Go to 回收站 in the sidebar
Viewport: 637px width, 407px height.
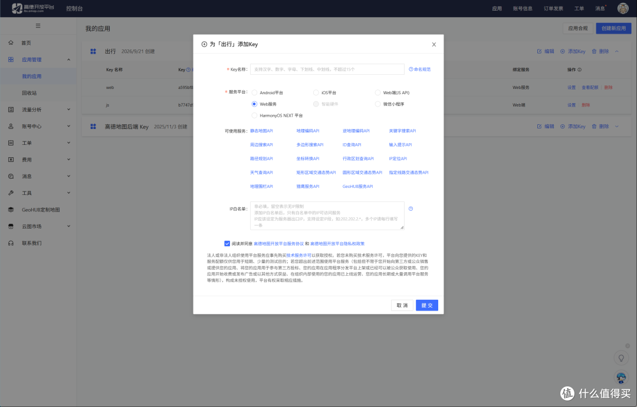click(x=29, y=93)
